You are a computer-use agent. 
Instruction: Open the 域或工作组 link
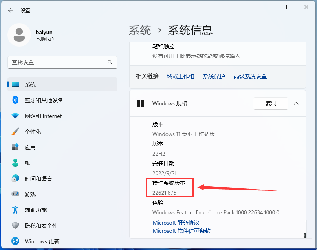pyautogui.click(x=181, y=76)
